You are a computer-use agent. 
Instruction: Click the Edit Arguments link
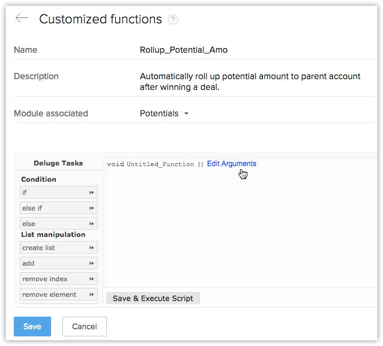232,164
